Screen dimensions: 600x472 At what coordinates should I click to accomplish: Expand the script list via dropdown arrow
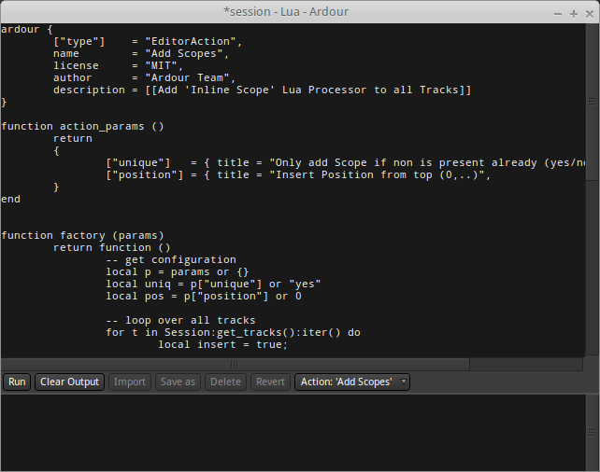[x=404, y=382]
